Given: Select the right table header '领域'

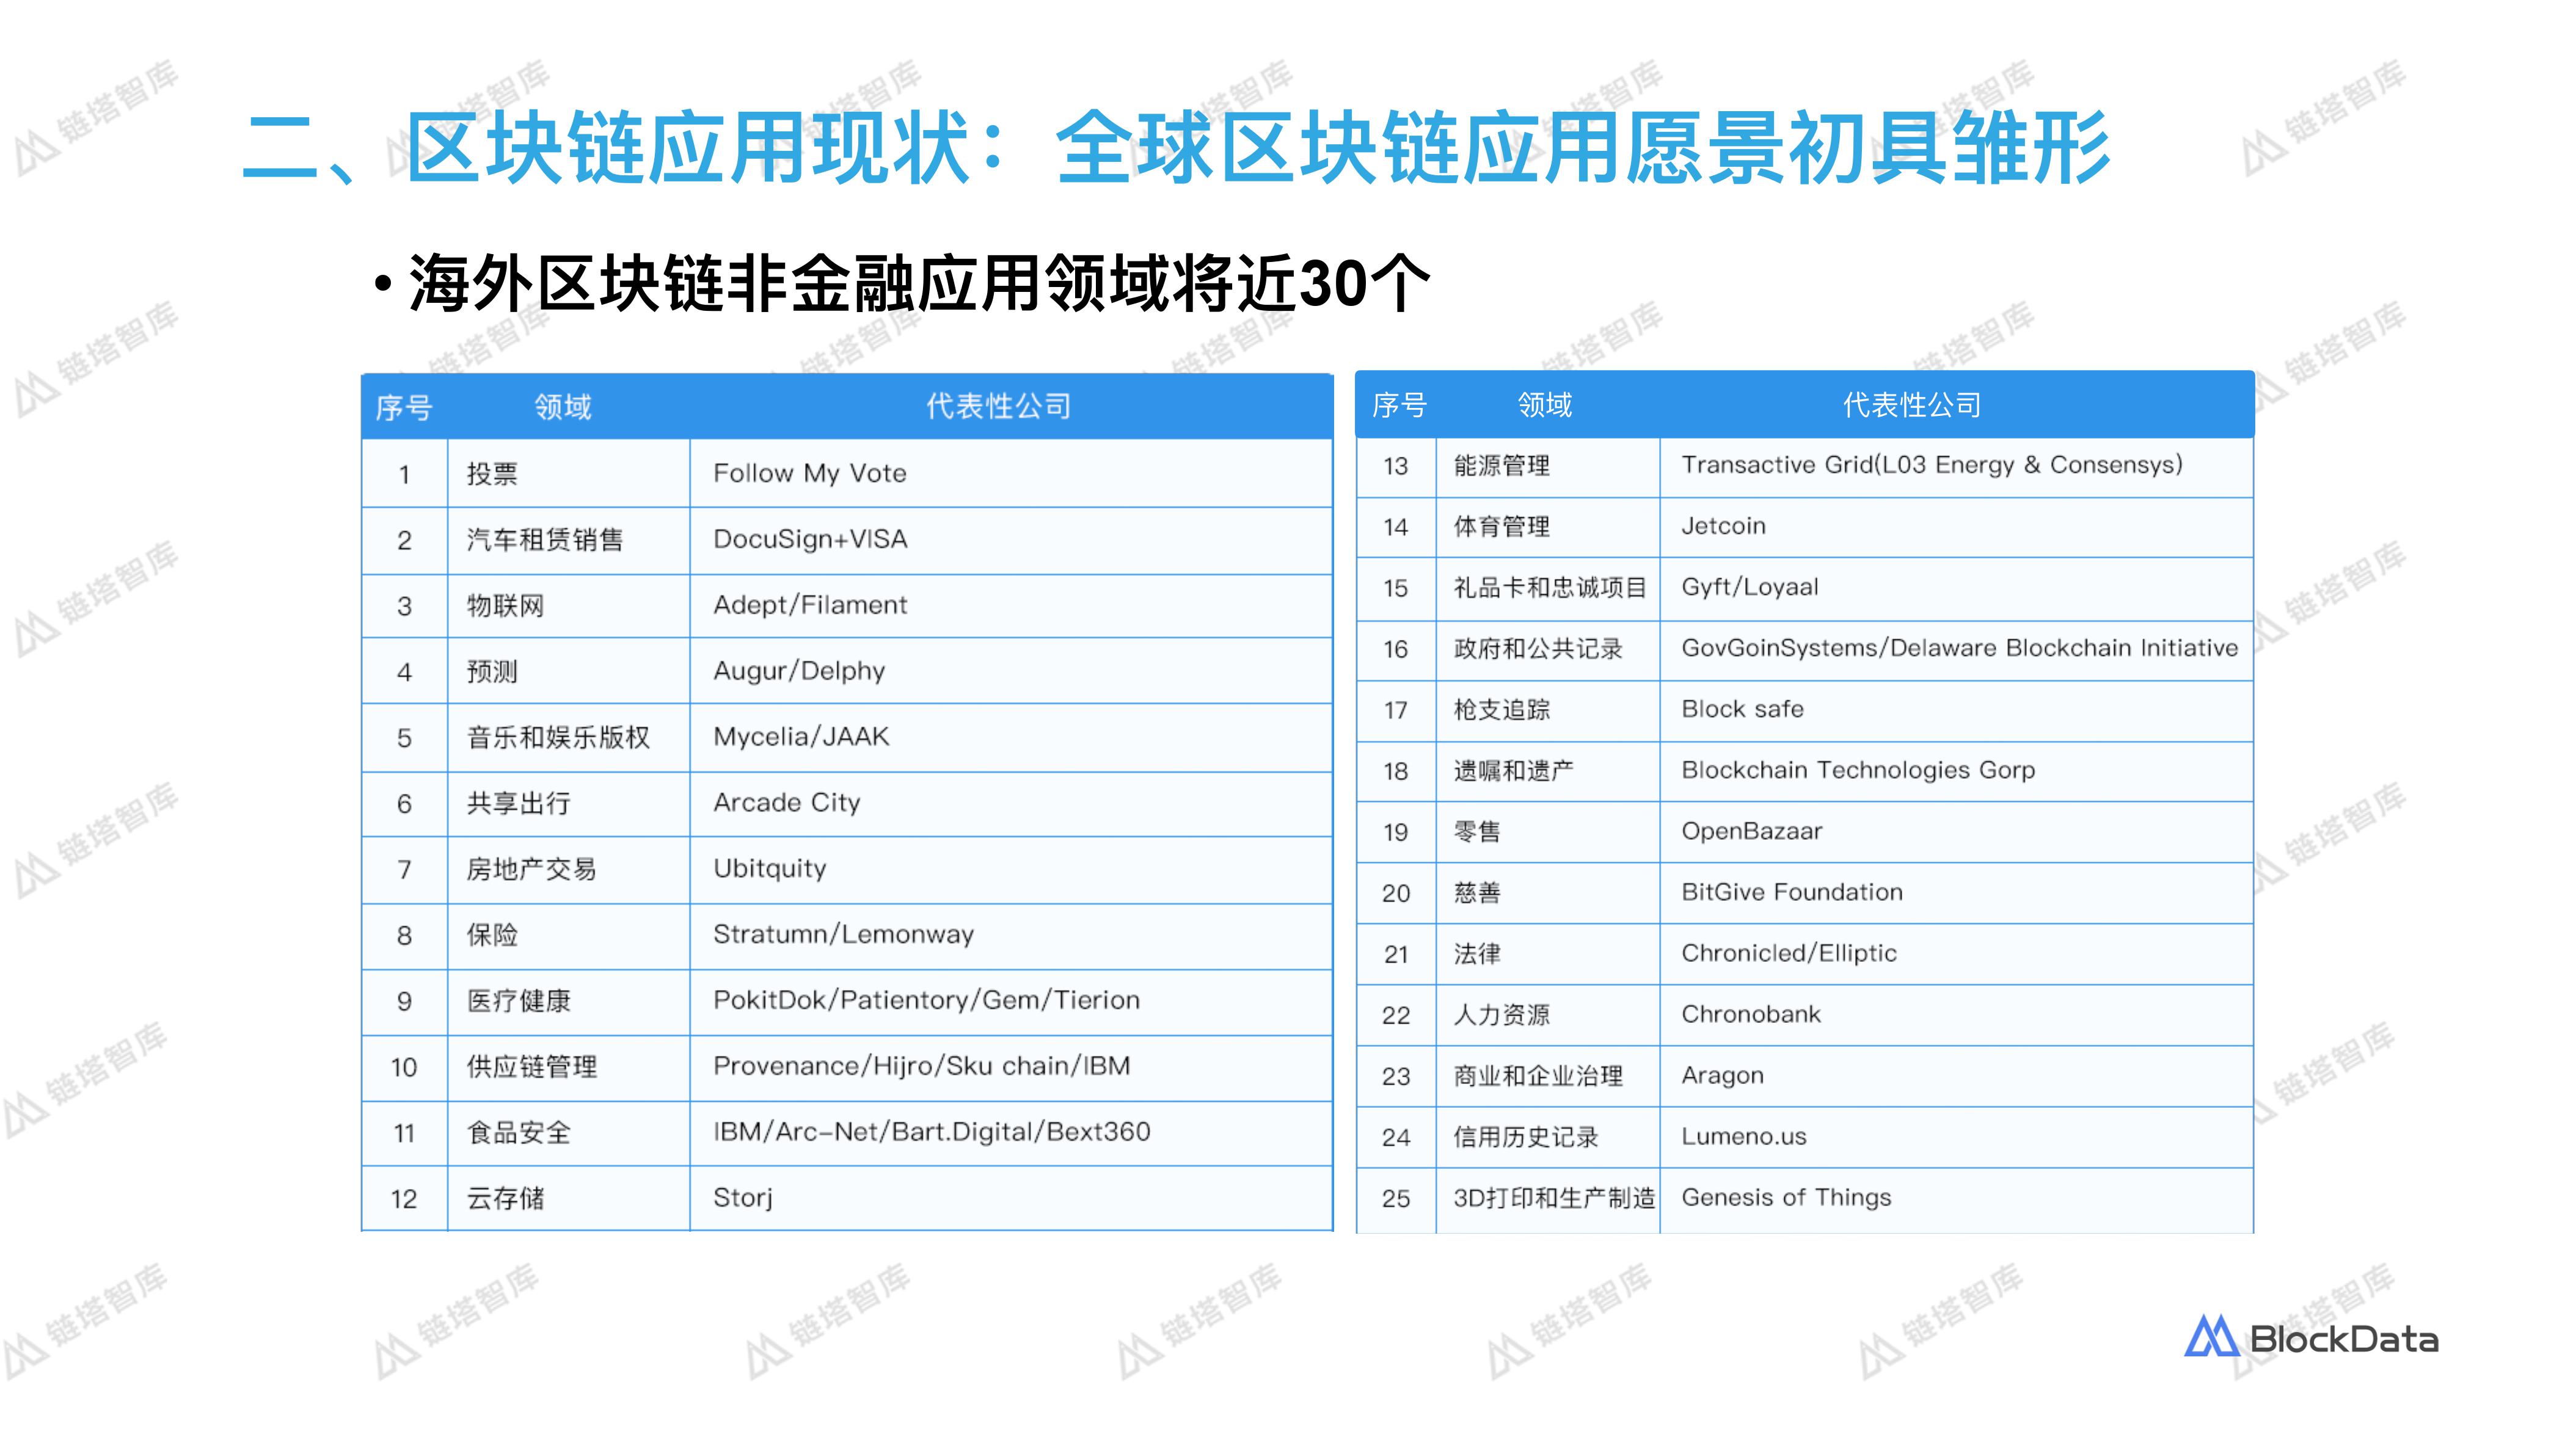Looking at the screenshot, I should pyautogui.click(x=1545, y=405).
